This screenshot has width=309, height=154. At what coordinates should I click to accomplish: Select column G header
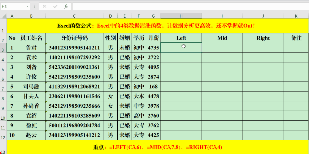pos(153,16)
